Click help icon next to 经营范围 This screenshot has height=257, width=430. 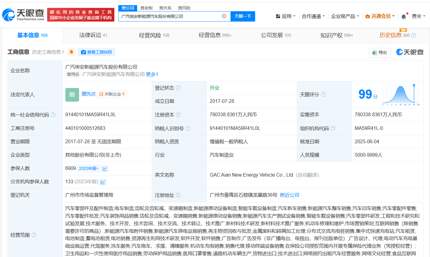click(x=34, y=235)
